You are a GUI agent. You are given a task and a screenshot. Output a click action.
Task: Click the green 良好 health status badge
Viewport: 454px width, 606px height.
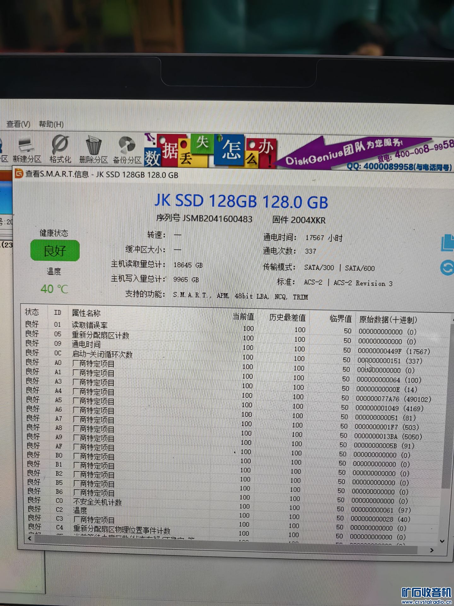(x=55, y=251)
